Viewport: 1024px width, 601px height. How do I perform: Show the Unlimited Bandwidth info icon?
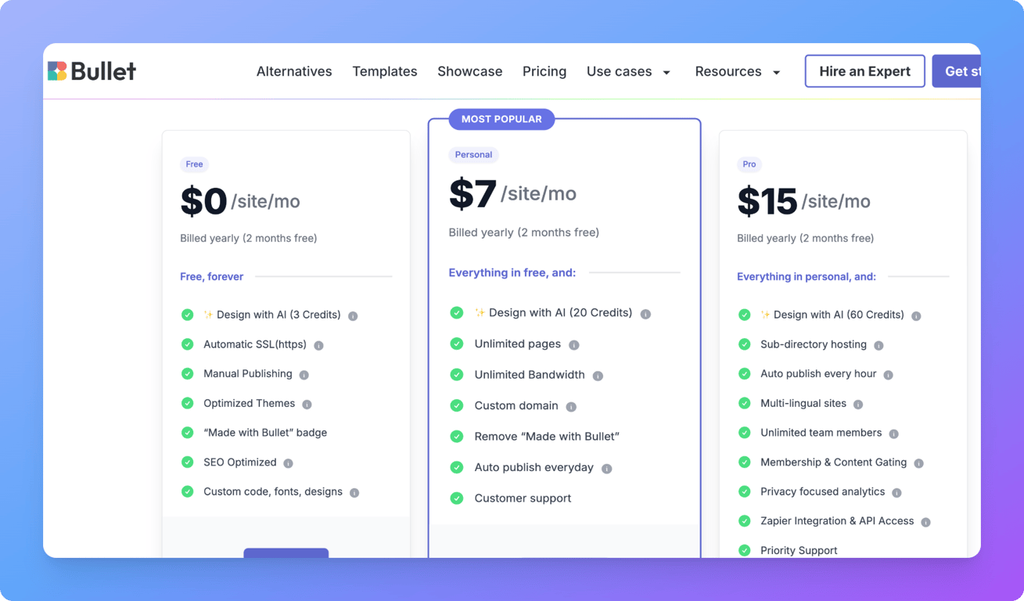coord(598,376)
